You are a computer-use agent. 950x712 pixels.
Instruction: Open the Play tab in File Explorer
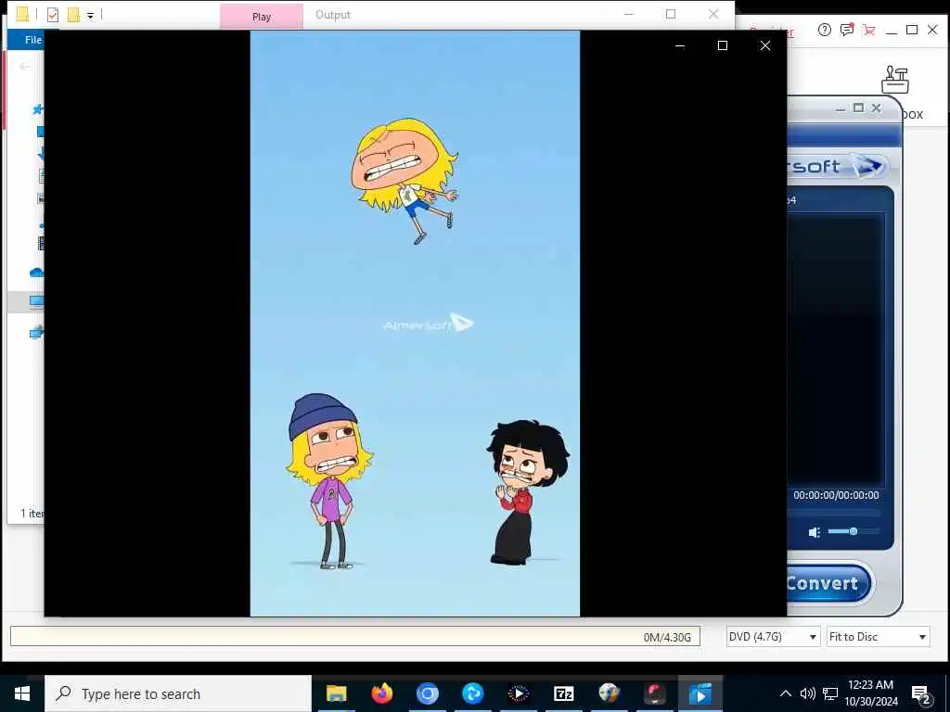click(x=262, y=17)
